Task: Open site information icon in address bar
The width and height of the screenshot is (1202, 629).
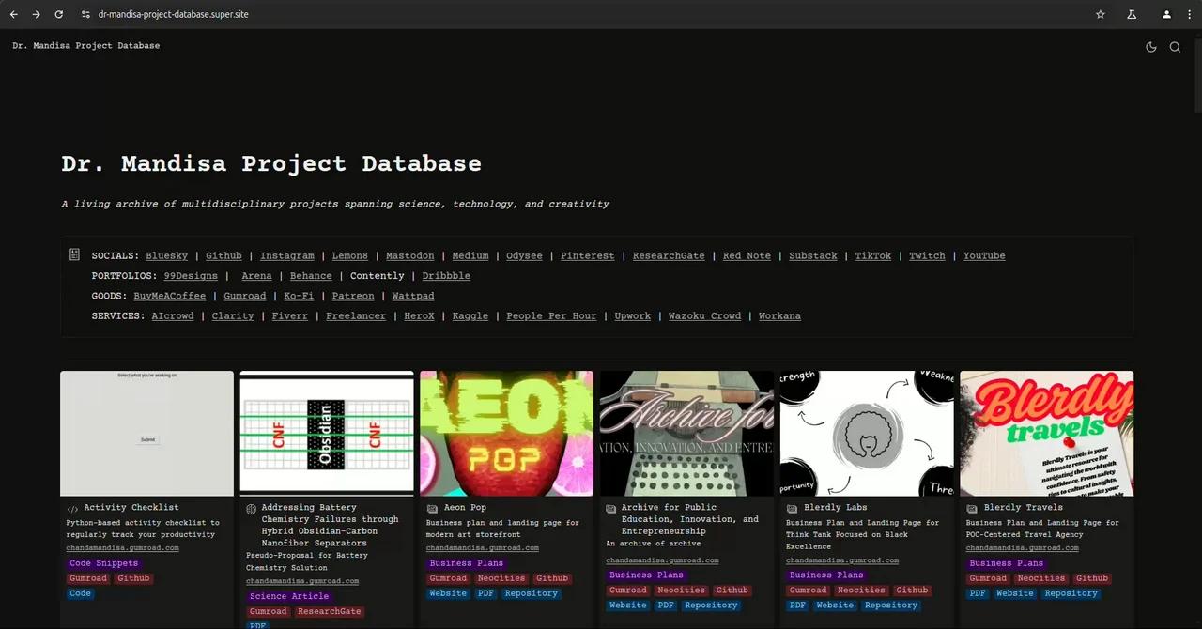Action: (85, 14)
